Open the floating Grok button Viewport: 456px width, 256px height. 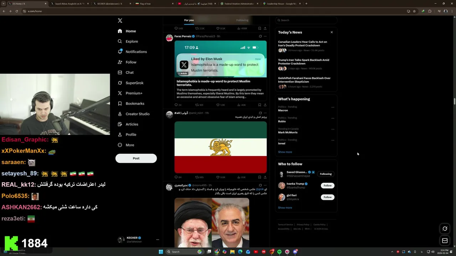(x=445, y=229)
